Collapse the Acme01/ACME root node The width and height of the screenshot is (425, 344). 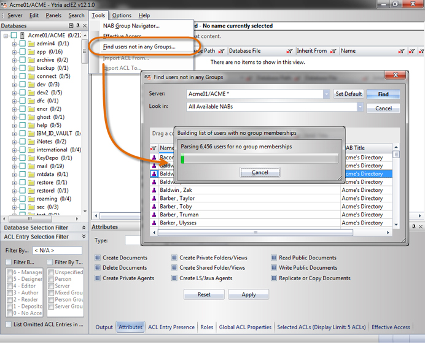coord(6,36)
